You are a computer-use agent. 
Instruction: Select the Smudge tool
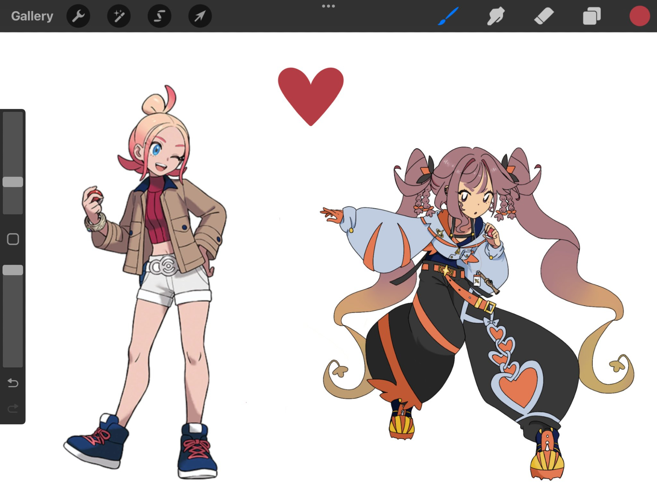(x=496, y=16)
